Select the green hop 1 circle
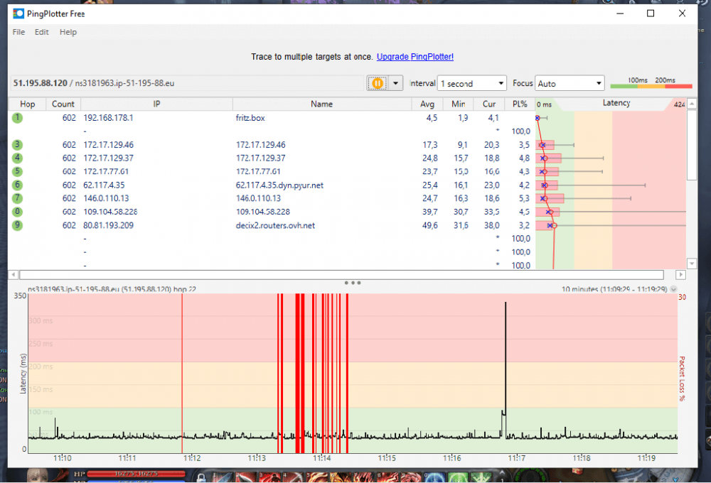Screen dimensions: 711x483 point(17,118)
